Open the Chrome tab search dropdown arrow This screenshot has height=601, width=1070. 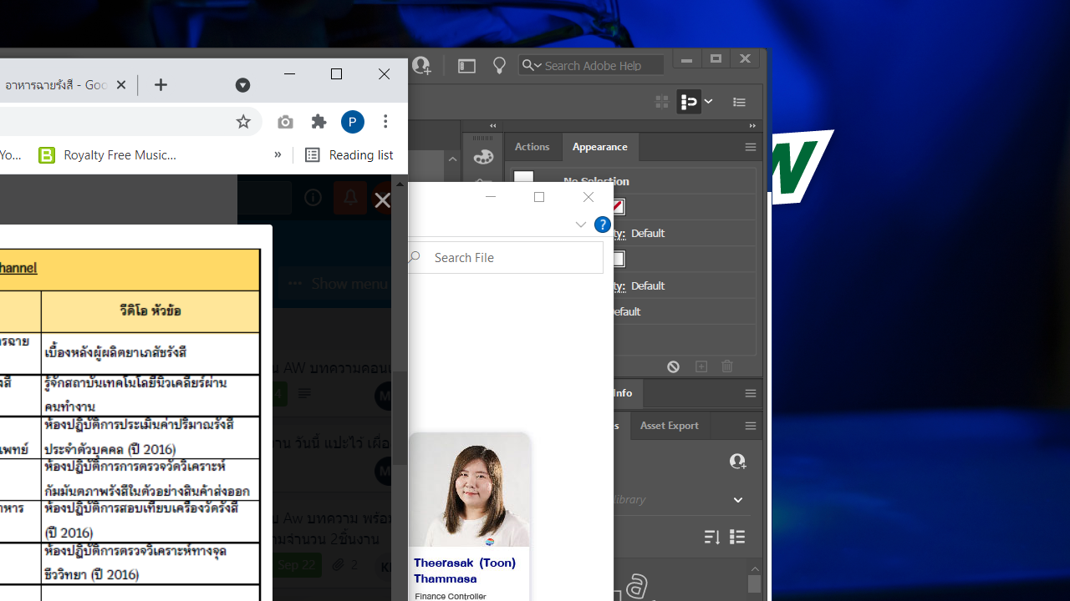click(x=242, y=85)
